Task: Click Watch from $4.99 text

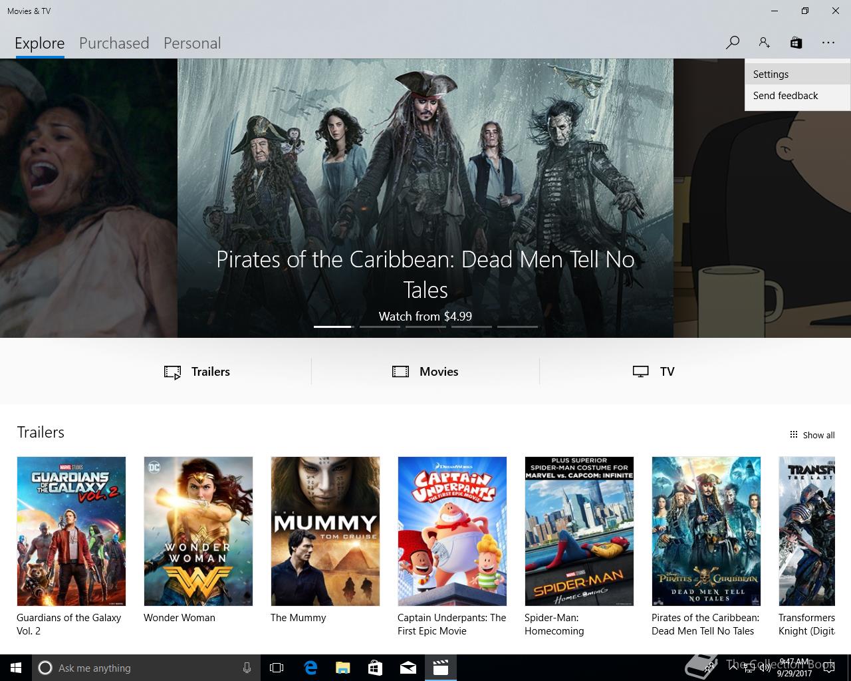Action: pyautogui.click(x=425, y=317)
